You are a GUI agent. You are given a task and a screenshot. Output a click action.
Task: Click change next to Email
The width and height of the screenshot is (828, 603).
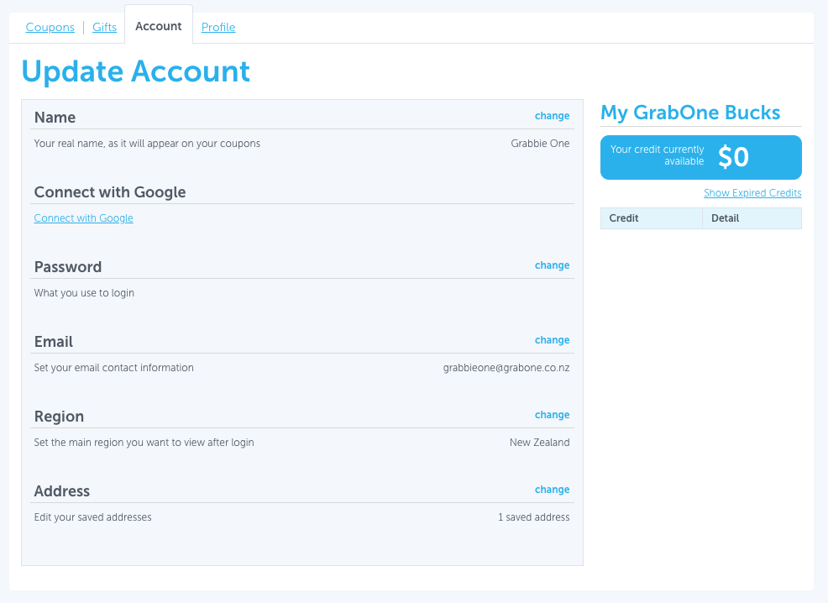(552, 340)
